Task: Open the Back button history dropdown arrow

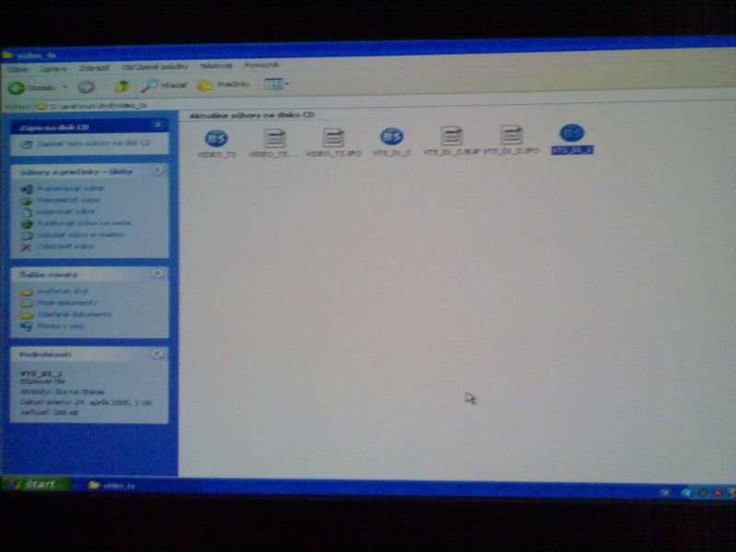Action: pyautogui.click(x=65, y=86)
